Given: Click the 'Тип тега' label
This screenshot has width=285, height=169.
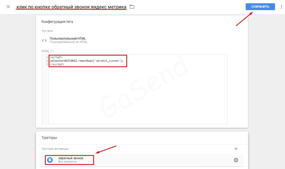Looking at the screenshot, I should click(x=47, y=31).
